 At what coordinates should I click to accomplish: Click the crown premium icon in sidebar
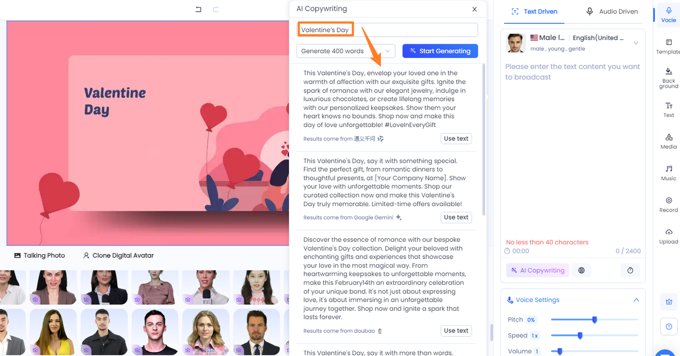tap(668, 301)
